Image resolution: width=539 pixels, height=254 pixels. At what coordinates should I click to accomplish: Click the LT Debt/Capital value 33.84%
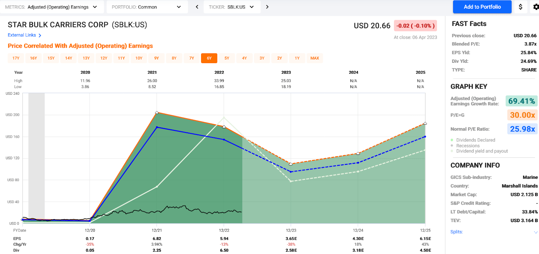[x=530, y=212]
